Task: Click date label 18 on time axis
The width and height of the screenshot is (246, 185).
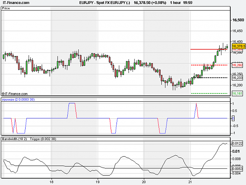Action: coord(52,182)
